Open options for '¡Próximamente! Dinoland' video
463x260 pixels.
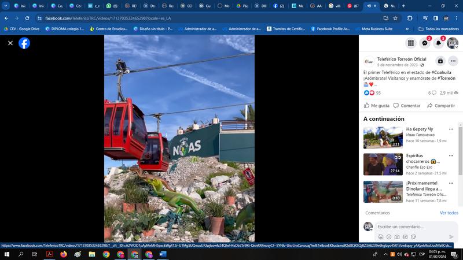[451, 183]
